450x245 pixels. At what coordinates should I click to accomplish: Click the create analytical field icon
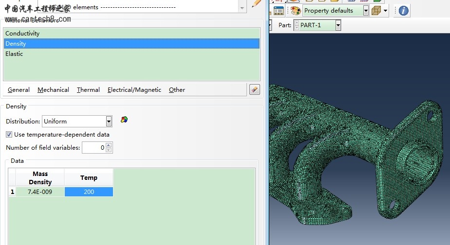124,120
